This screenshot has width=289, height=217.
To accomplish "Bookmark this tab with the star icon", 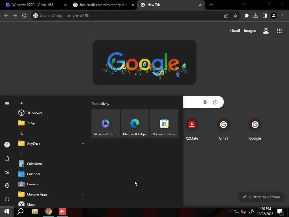I will [x=235, y=16].
